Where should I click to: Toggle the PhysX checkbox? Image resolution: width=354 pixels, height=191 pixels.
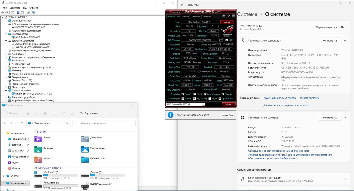click(210, 99)
